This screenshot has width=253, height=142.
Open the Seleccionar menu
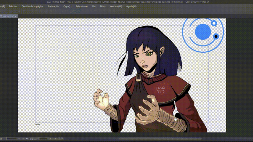[82, 6]
